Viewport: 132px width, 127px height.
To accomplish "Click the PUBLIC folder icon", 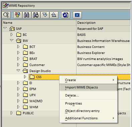I will pyautogui.click(x=19, y=113).
